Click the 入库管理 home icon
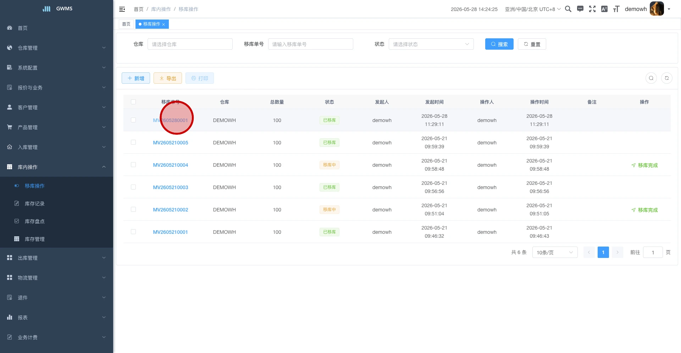The image size is (681, 353). pyautogui.click(x=10, y=147)
